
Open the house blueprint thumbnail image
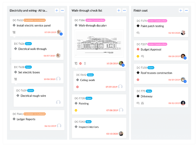pos(99,43)
